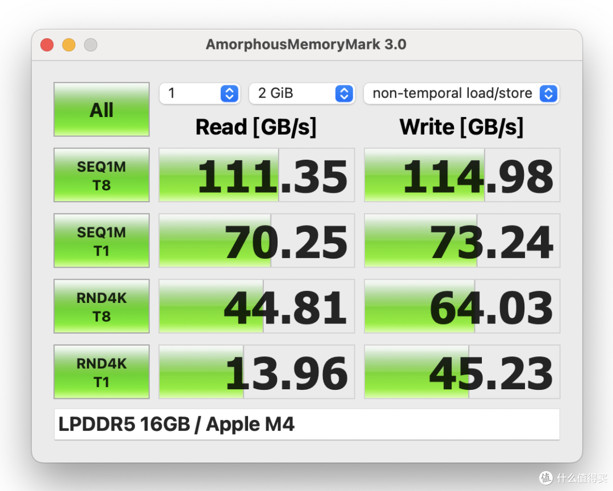
Task: Select the SEQ1M T8 read result 111.35
Action: [x=257, y=175]
